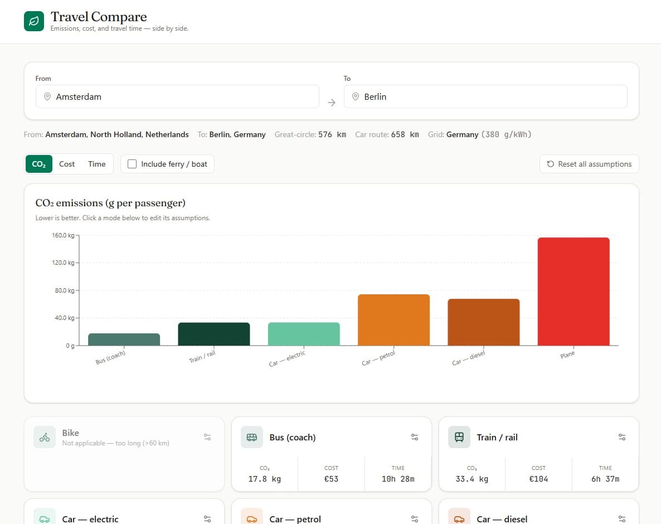The height and width of the screenshot is (524, 661).
Task: Switch to the Cost tab
Action: tap(66, 164)
